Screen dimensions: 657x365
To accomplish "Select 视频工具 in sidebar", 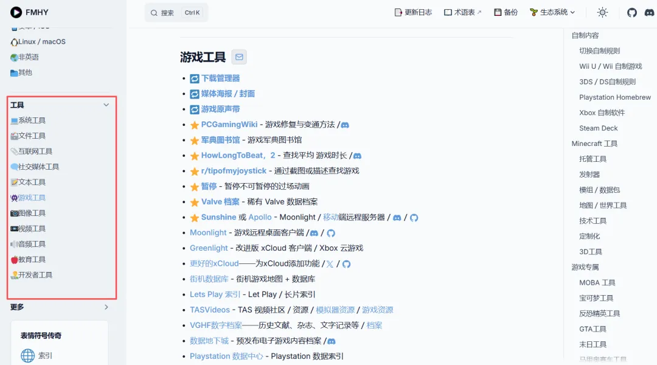I will (28, 229).
